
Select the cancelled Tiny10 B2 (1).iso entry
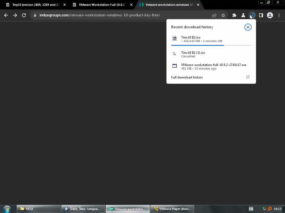tap(211, 54)
